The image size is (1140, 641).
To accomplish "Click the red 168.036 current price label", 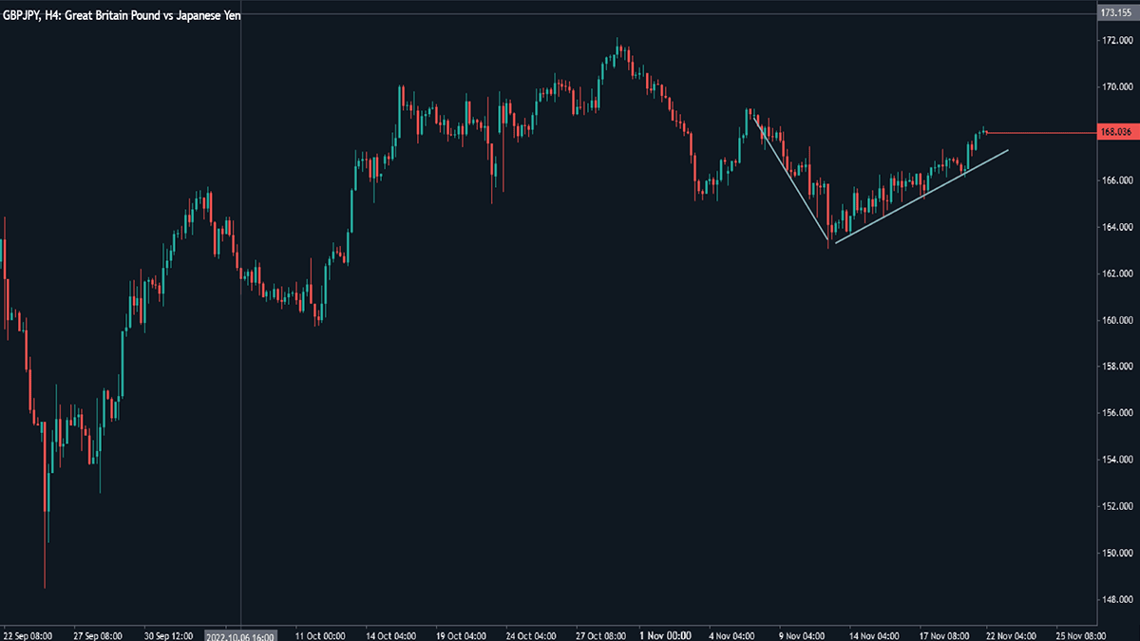I will point(1113,133).
